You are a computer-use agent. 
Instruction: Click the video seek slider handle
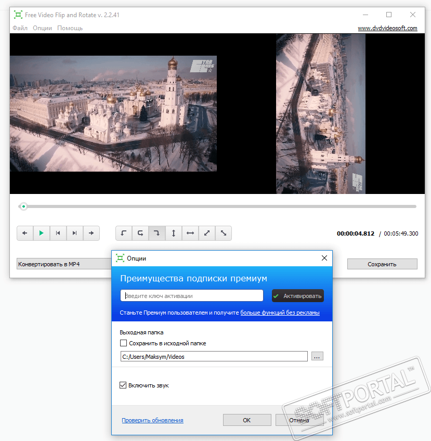pyautogui.click(x=23, y=206)
